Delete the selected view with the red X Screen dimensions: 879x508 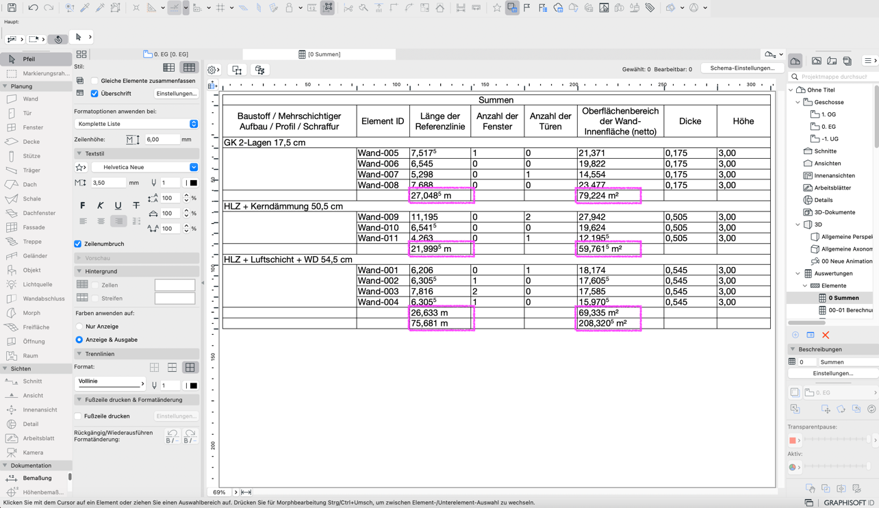tap(826, 335)
